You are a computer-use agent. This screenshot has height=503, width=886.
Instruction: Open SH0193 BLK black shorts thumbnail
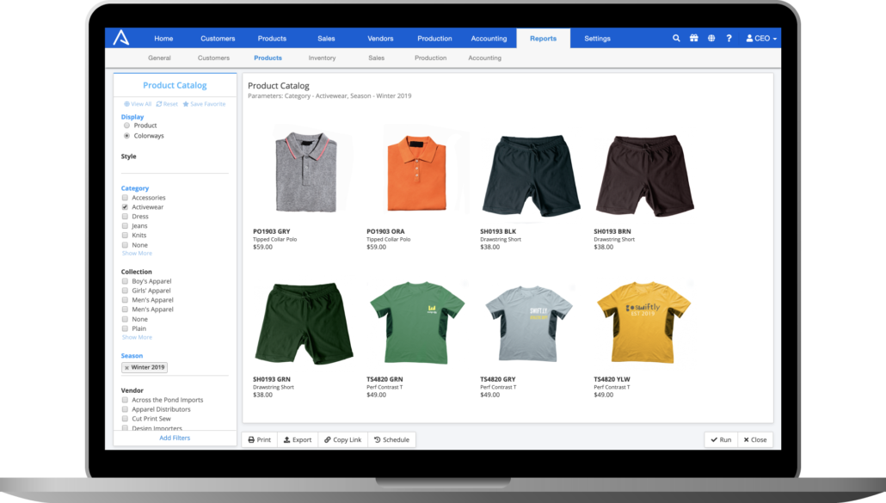[531, 175]
